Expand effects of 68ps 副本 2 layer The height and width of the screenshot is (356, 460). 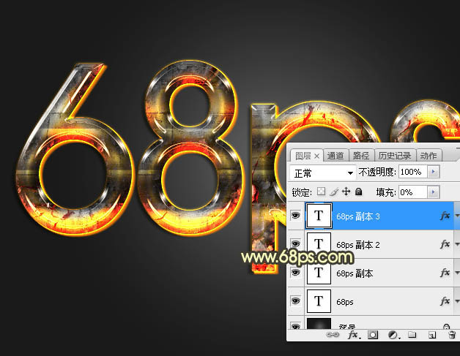point(457,244)
